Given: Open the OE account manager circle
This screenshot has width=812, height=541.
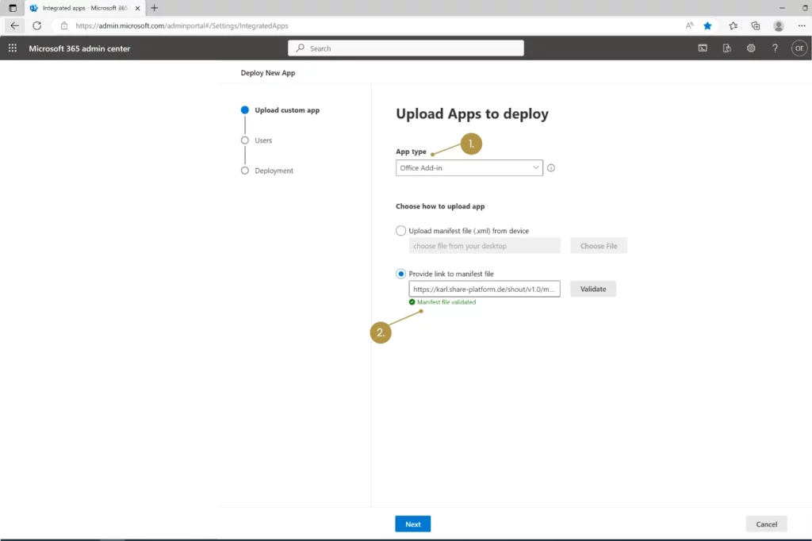Looking at the screenshot, I should (x=799, y=48).
